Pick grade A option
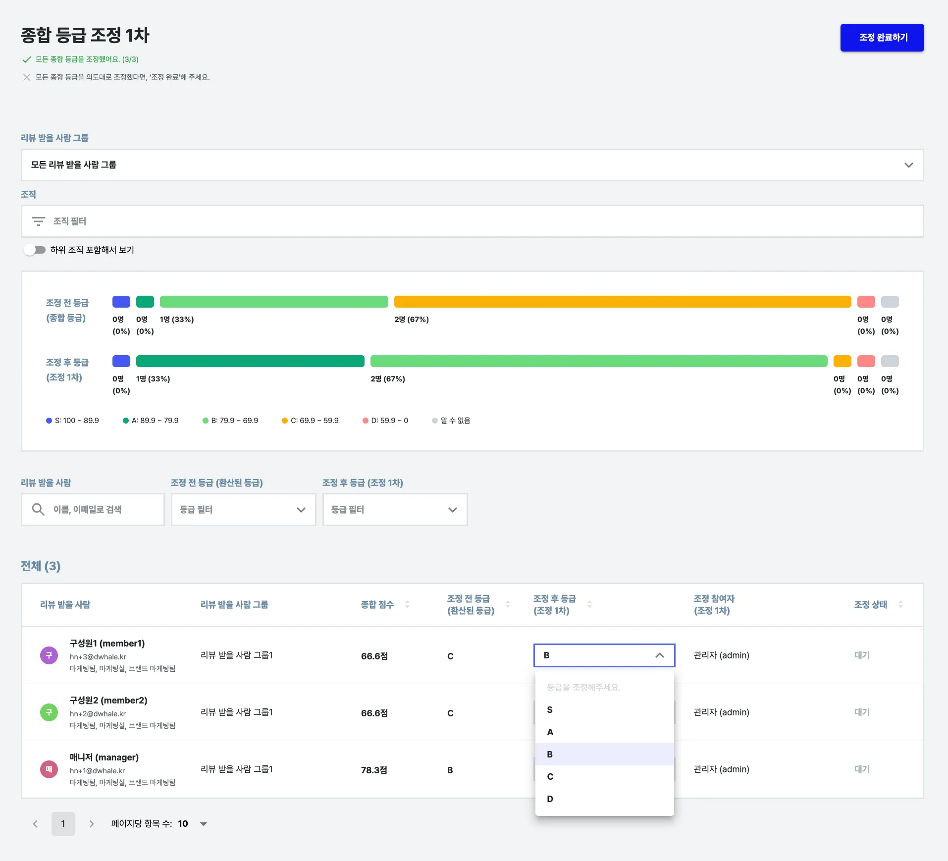 click(604, 732)
